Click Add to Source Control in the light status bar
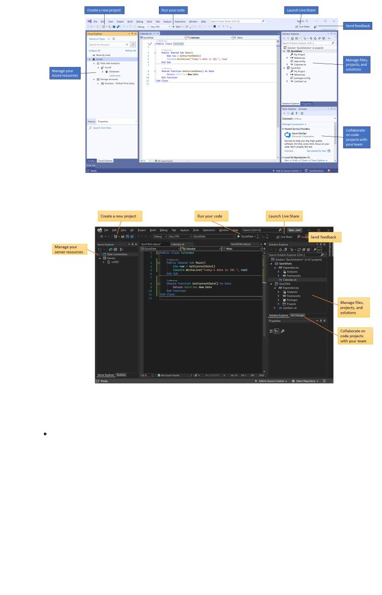 pos(289,171)
